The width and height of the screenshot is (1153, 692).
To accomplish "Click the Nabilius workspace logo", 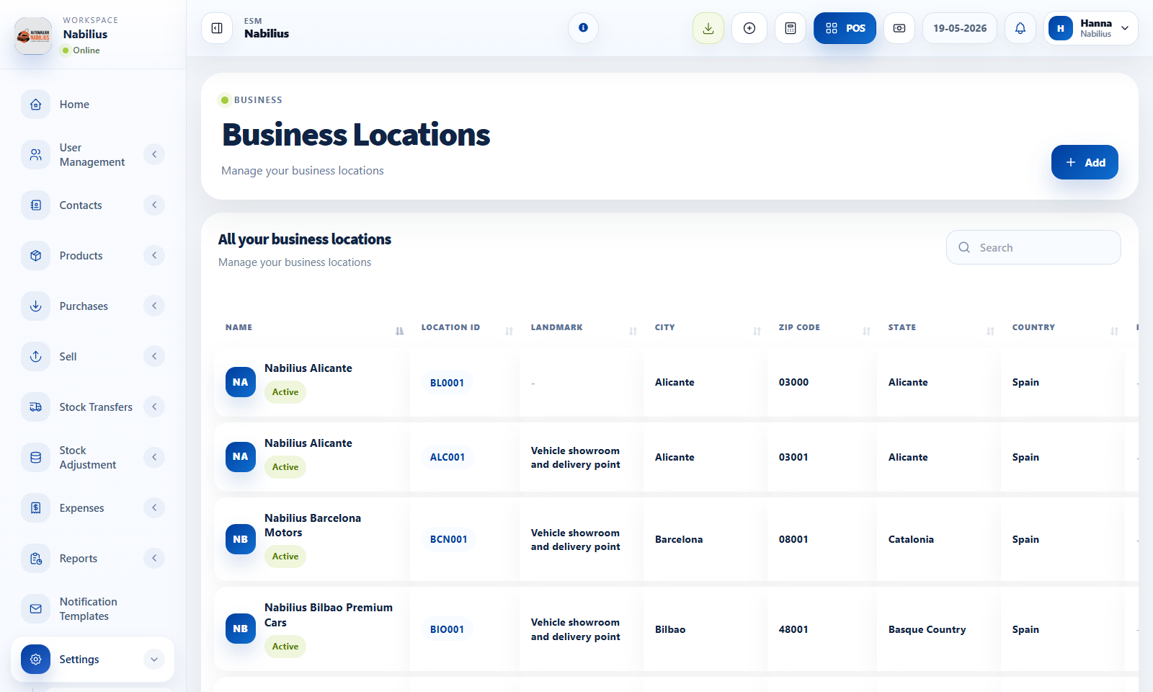I will (x=33, y=35).
